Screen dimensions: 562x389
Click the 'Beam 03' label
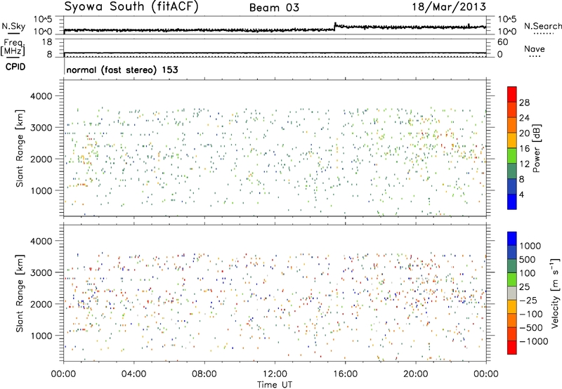[274, 8]
